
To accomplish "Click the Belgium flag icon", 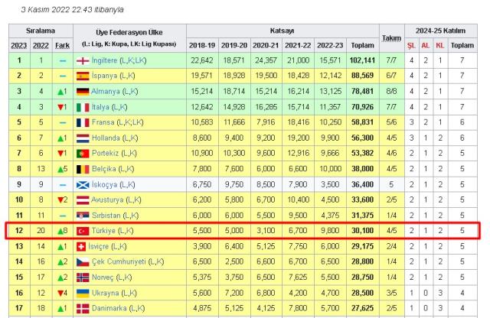I will tap(83, 169).
